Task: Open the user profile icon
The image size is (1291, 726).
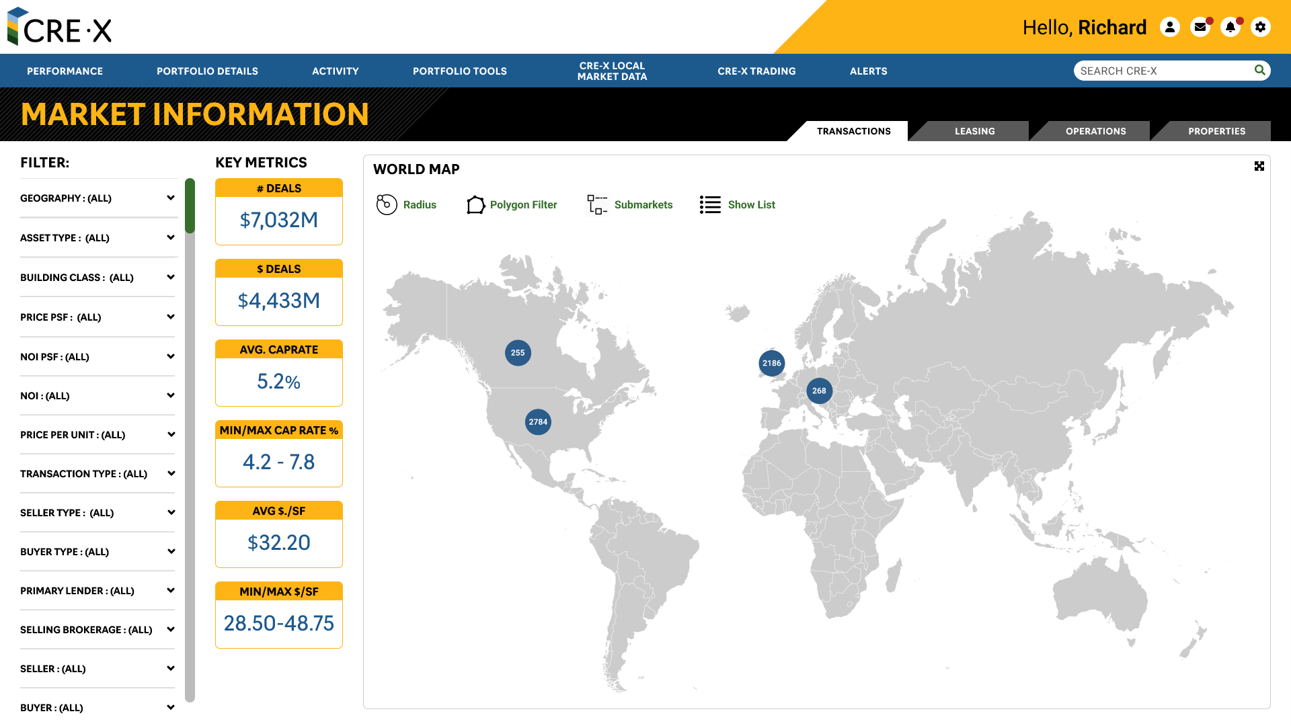Action: (1170, 27)
